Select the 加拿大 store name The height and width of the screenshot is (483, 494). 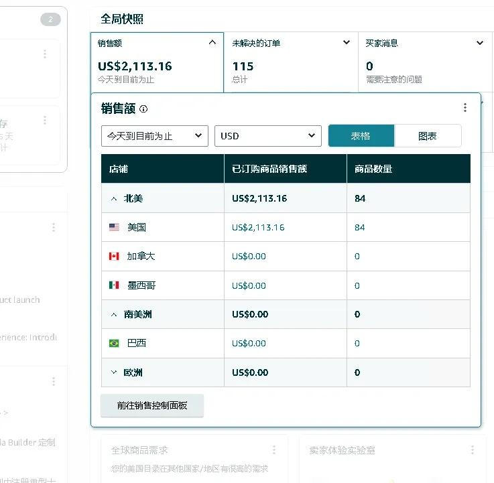[x=141, y=256]
